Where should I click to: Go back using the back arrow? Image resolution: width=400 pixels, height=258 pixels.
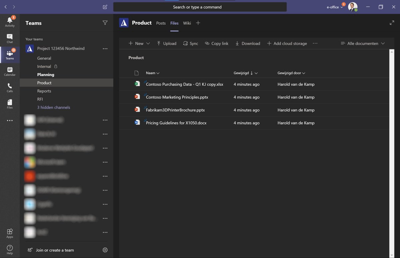6,7
